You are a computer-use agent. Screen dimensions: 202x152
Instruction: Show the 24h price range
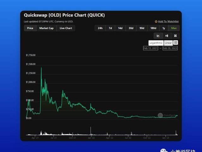[100, 28]
